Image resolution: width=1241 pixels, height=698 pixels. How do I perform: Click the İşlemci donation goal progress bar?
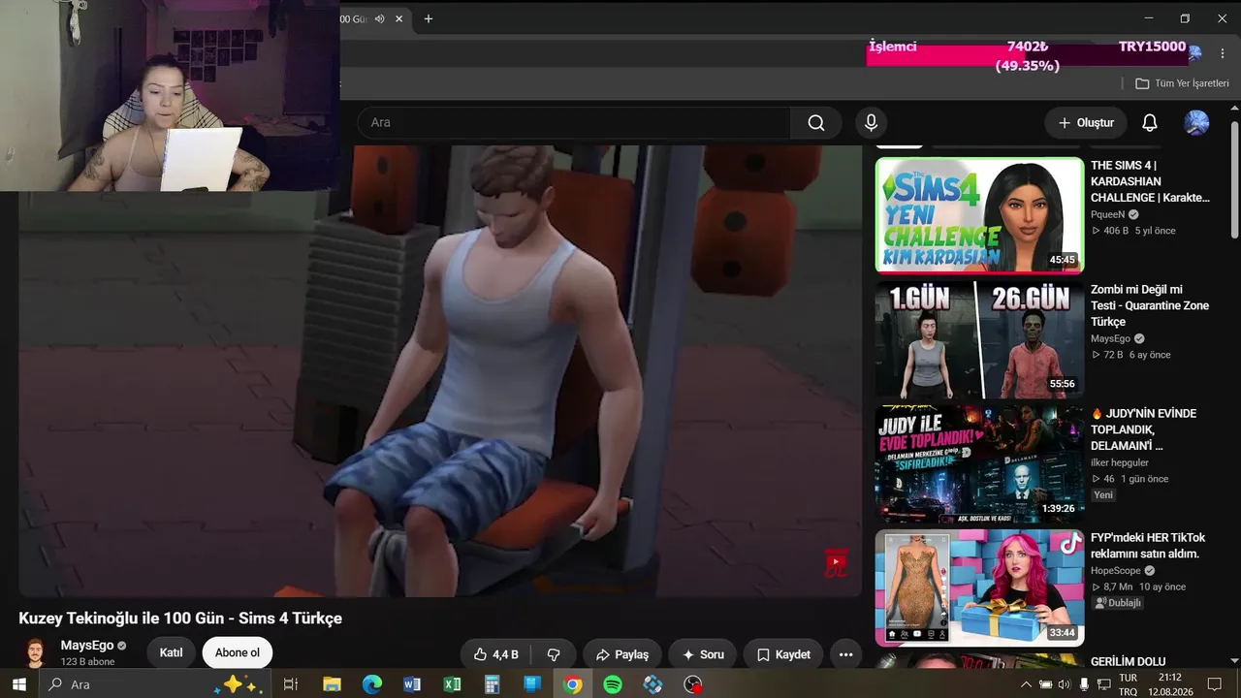tap(1028, 54)
